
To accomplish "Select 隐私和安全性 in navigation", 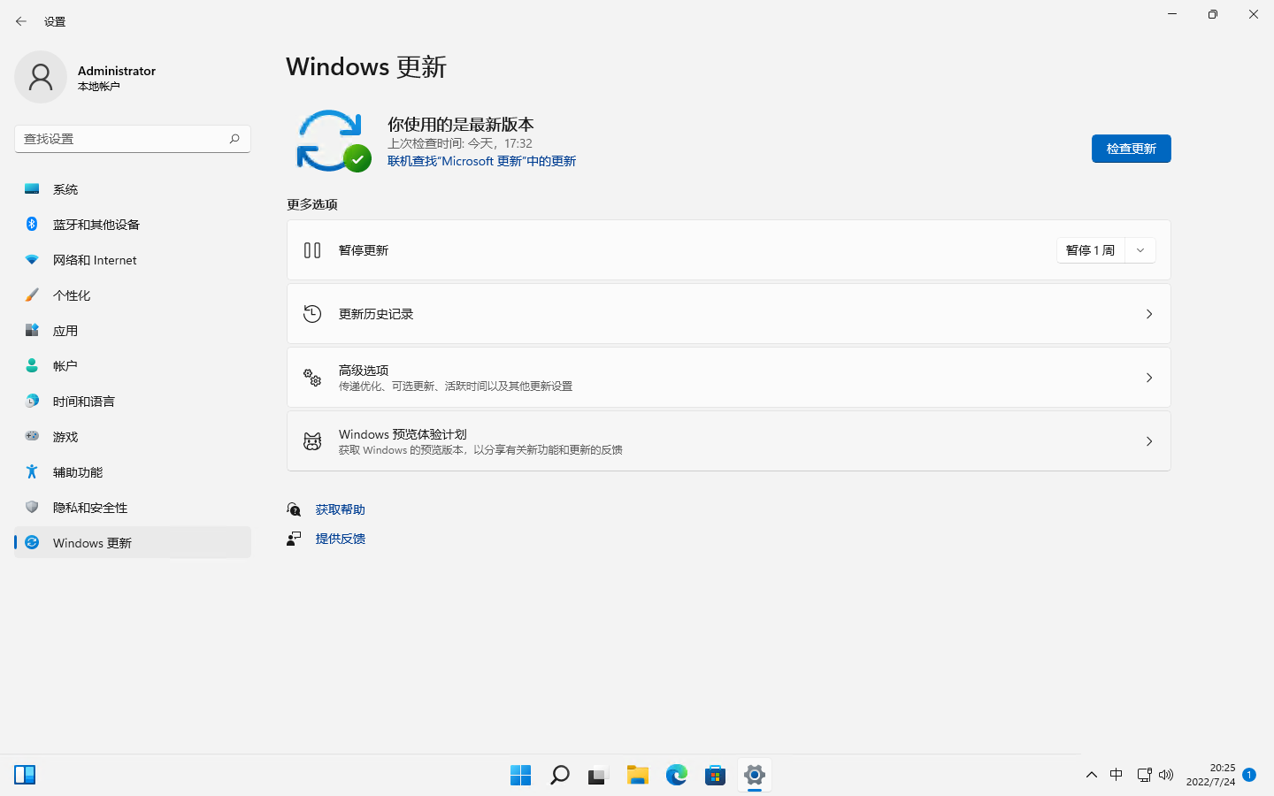I will pyautogui.click(x=133, y=508).
